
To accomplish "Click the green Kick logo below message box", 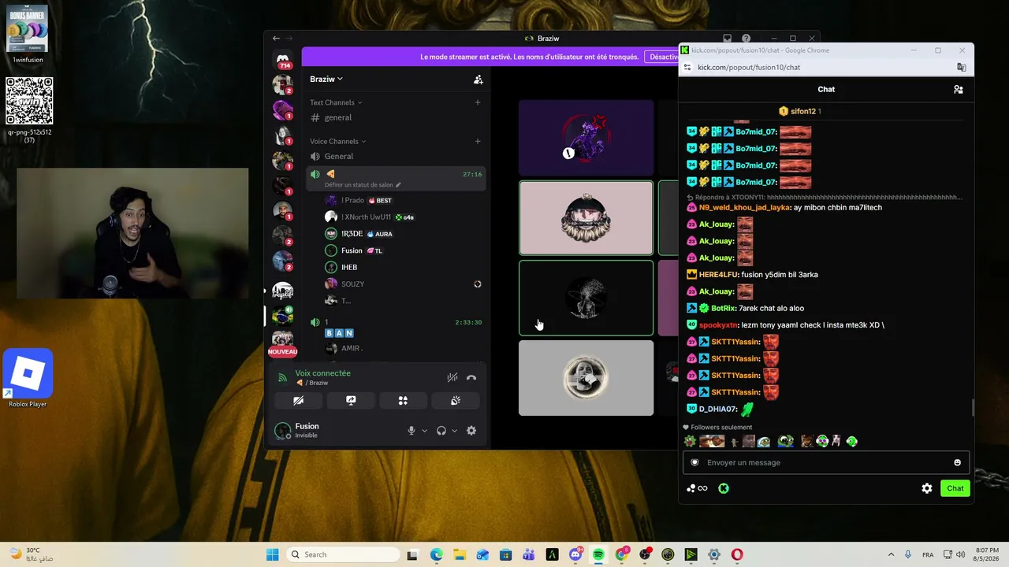I will 724,488.
